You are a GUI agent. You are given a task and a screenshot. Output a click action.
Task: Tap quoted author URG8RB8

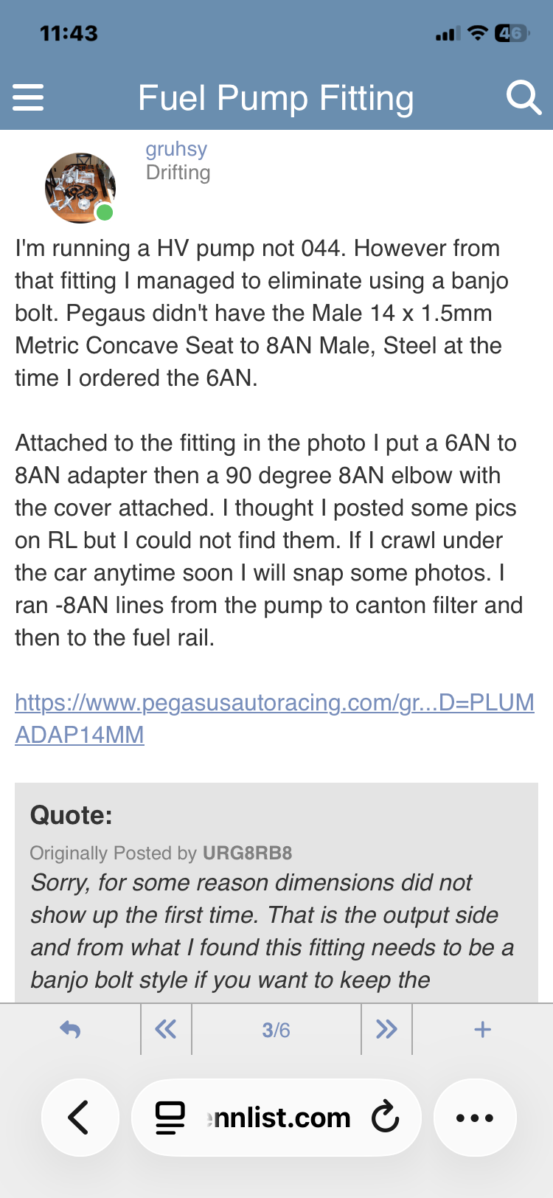point(247,853)
